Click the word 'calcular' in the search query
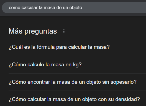This screenshot has height=106, width=146. [30, 8]
